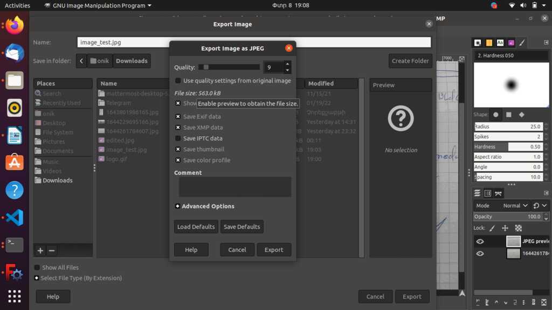
Task: Click the New layer icon below the layer list
Action: pos(478,302)
